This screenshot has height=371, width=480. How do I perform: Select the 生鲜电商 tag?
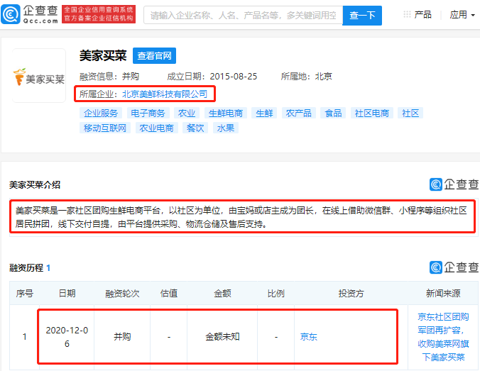pos(226,113)
